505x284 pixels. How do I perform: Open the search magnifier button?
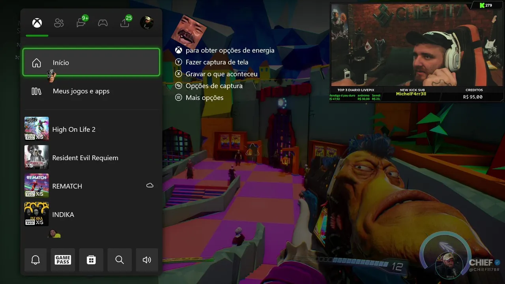[120, 260]
